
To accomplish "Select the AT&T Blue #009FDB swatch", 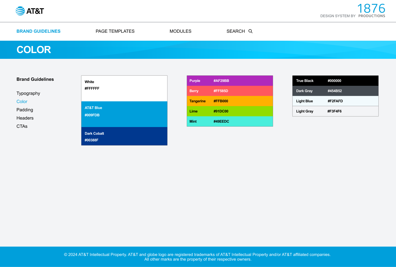I will click(x=124, y=114).
